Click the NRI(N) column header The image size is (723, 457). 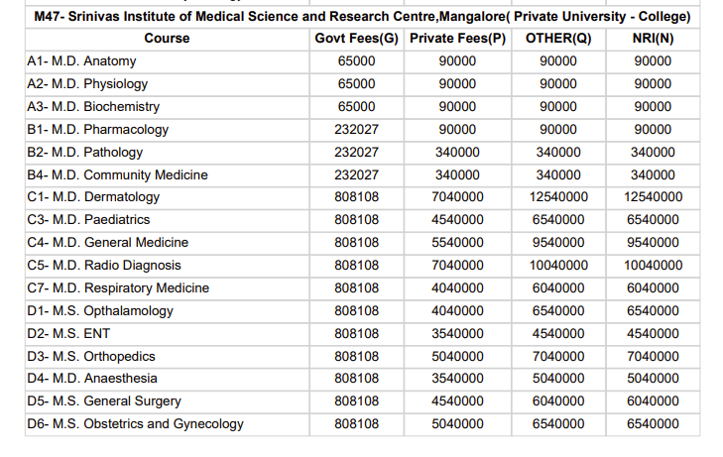click(x=652, y=39)
